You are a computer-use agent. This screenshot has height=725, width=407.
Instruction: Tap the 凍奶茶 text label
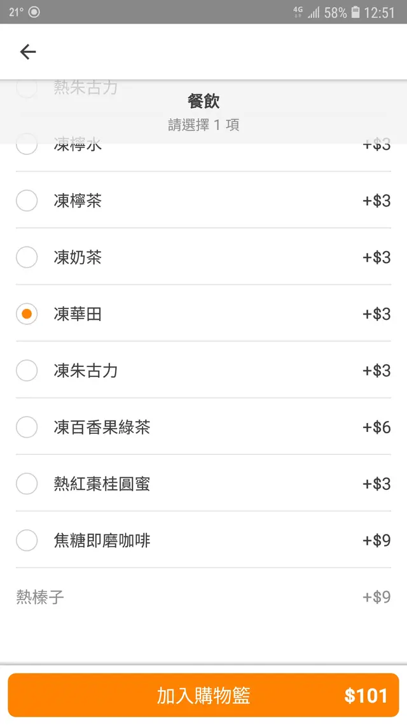(x=78, y=257)
